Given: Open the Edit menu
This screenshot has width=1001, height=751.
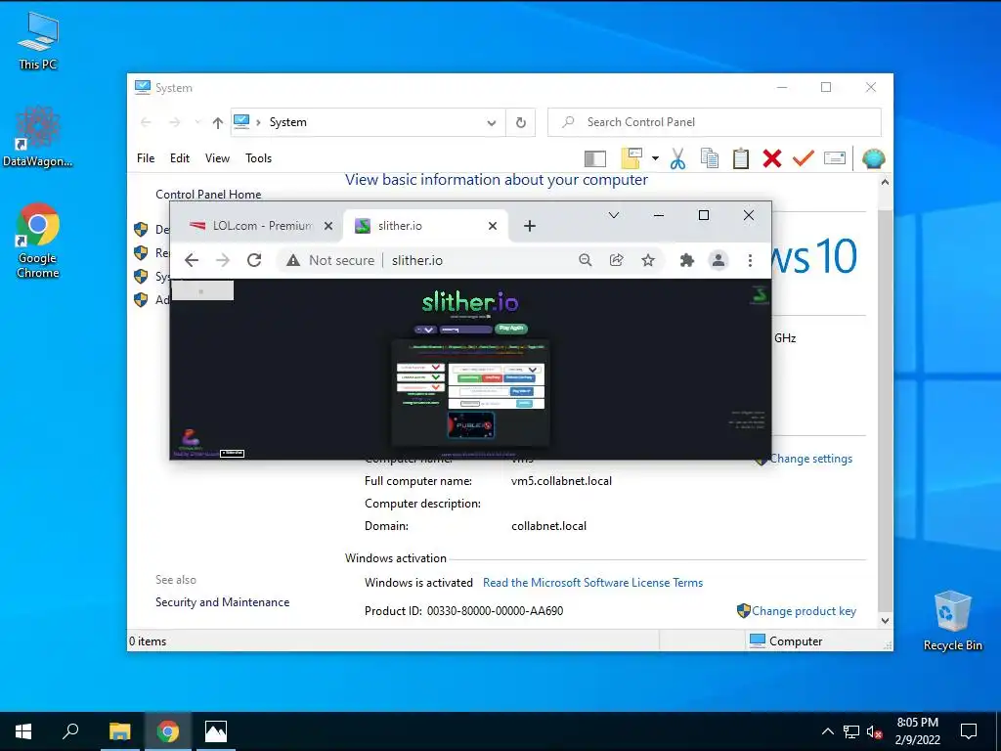Looking at the screenshot, I should [180, 158].
